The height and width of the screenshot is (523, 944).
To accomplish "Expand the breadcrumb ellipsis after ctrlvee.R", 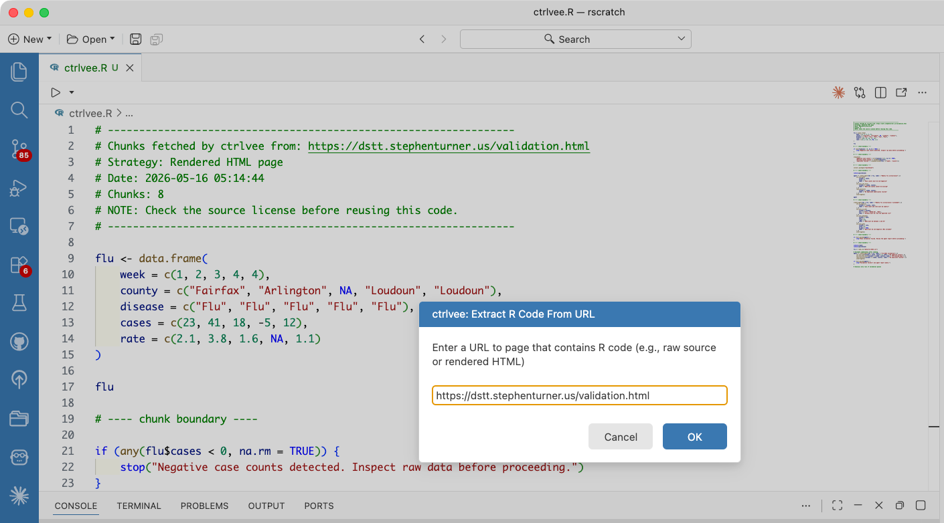I will tap(129, 114).
